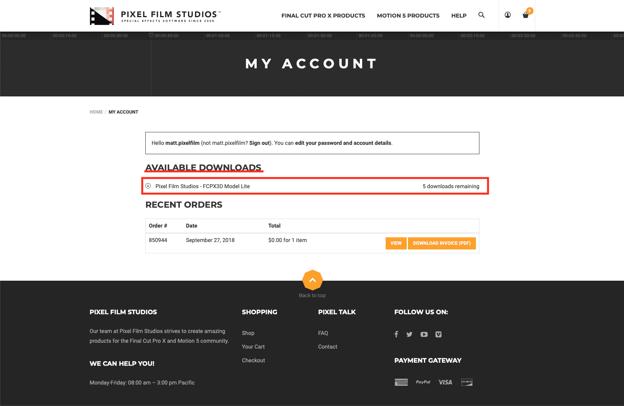
Task: Click order number 850944
Action: click(158, 240)
